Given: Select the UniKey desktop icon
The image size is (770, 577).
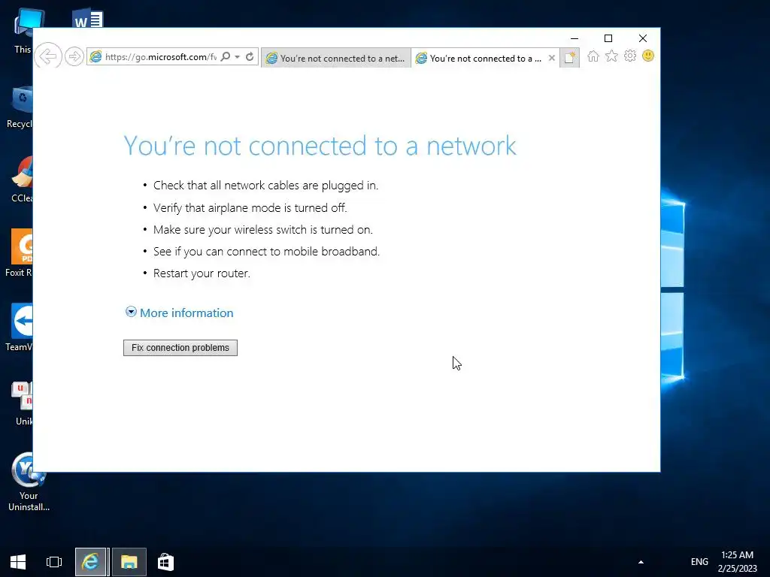Looking at the screenshot, I should 23,403.
